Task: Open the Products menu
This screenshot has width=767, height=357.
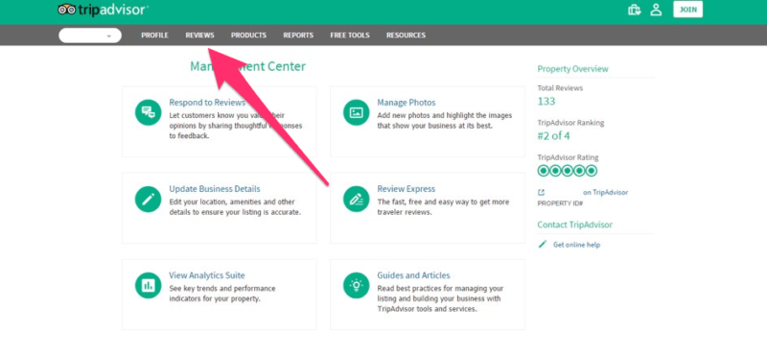Action: pyautogui.click(x=248, y=36)
